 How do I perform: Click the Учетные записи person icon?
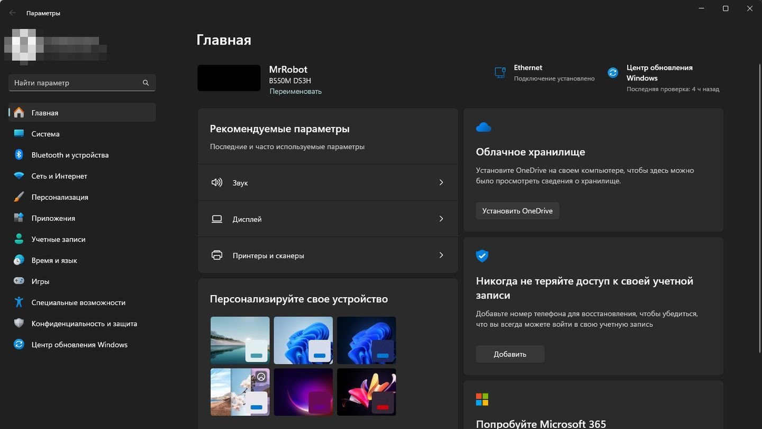point(19,239)
